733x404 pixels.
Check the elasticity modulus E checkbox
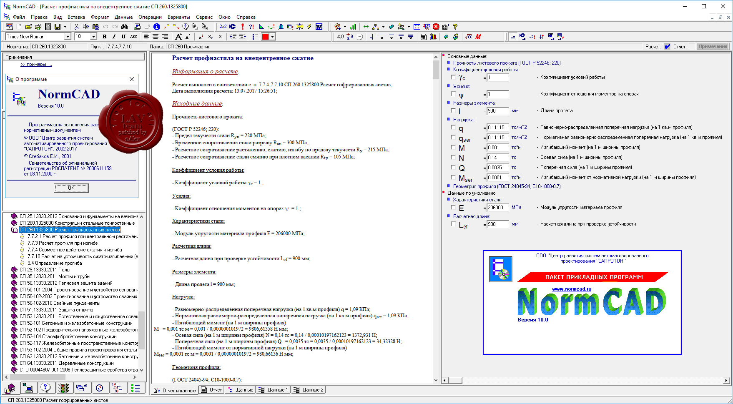453,207
